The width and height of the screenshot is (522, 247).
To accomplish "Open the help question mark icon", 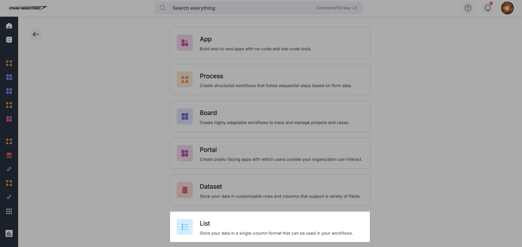I will pos(468,8).
